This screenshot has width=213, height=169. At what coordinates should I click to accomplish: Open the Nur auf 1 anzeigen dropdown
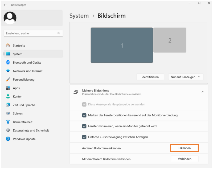tap(186, 77)
